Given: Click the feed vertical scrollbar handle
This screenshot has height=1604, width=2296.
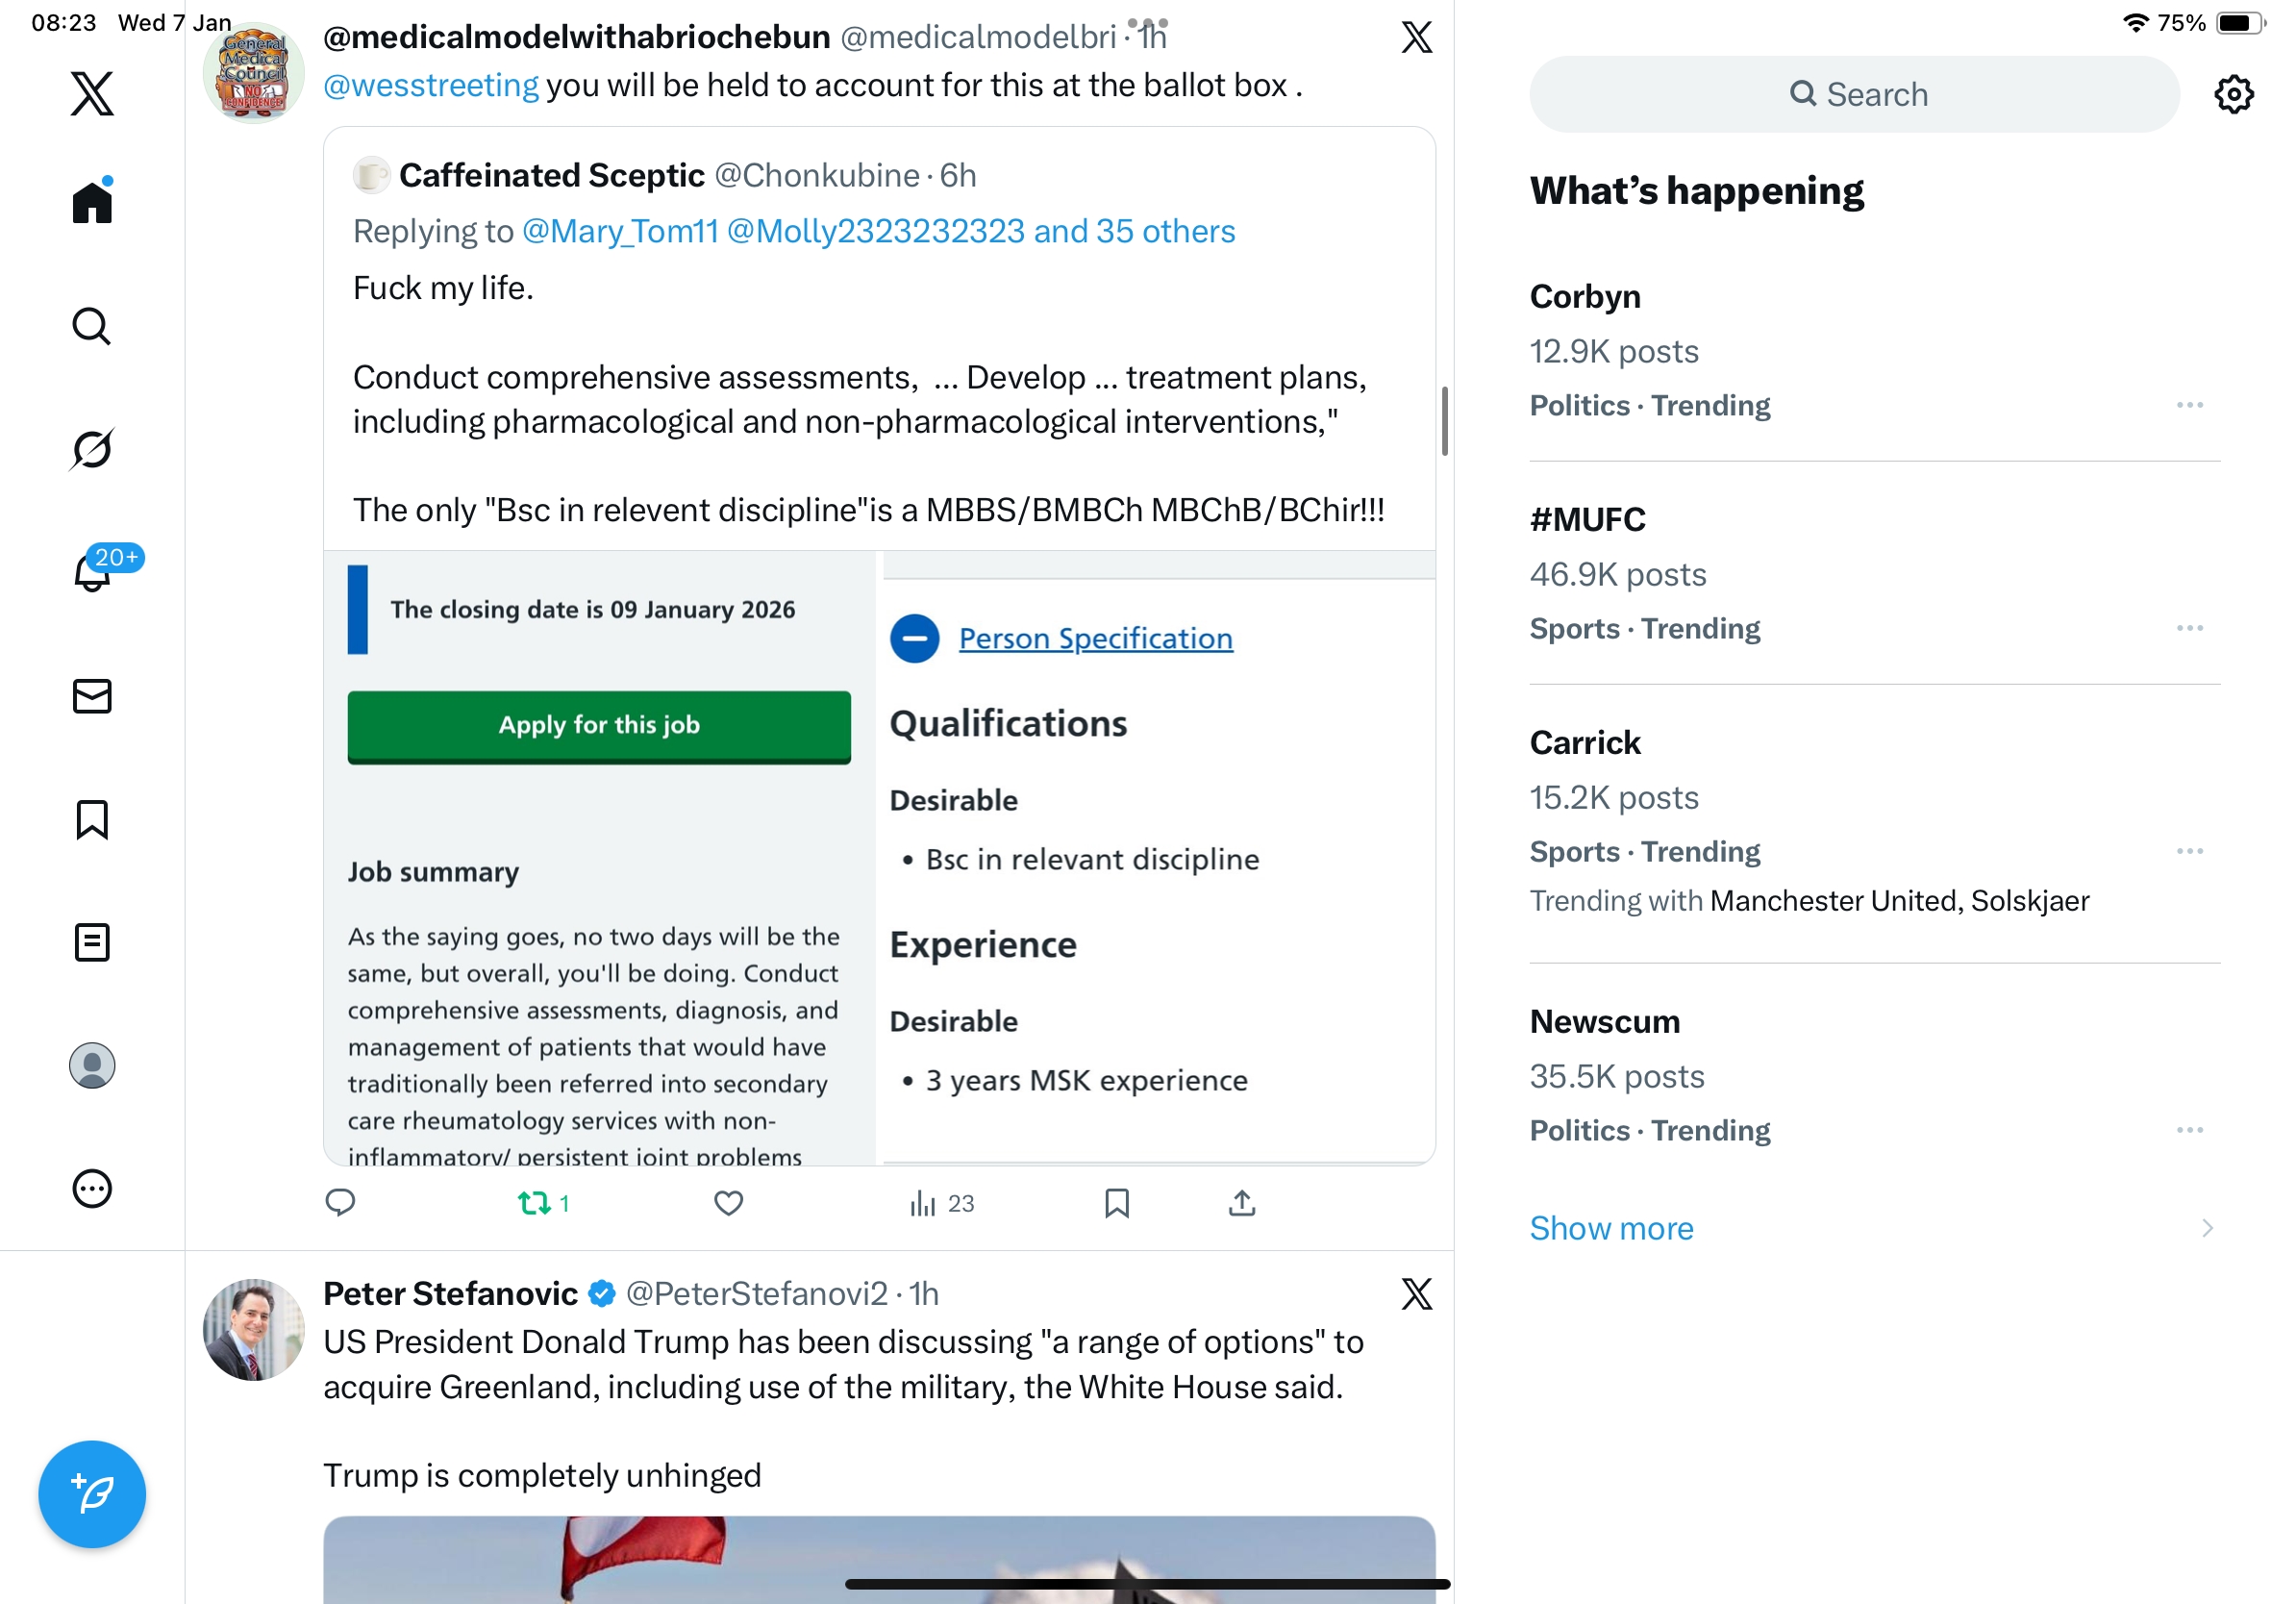Looking at the screenshot, I should pyautogui.click(x=1444, y=421).
